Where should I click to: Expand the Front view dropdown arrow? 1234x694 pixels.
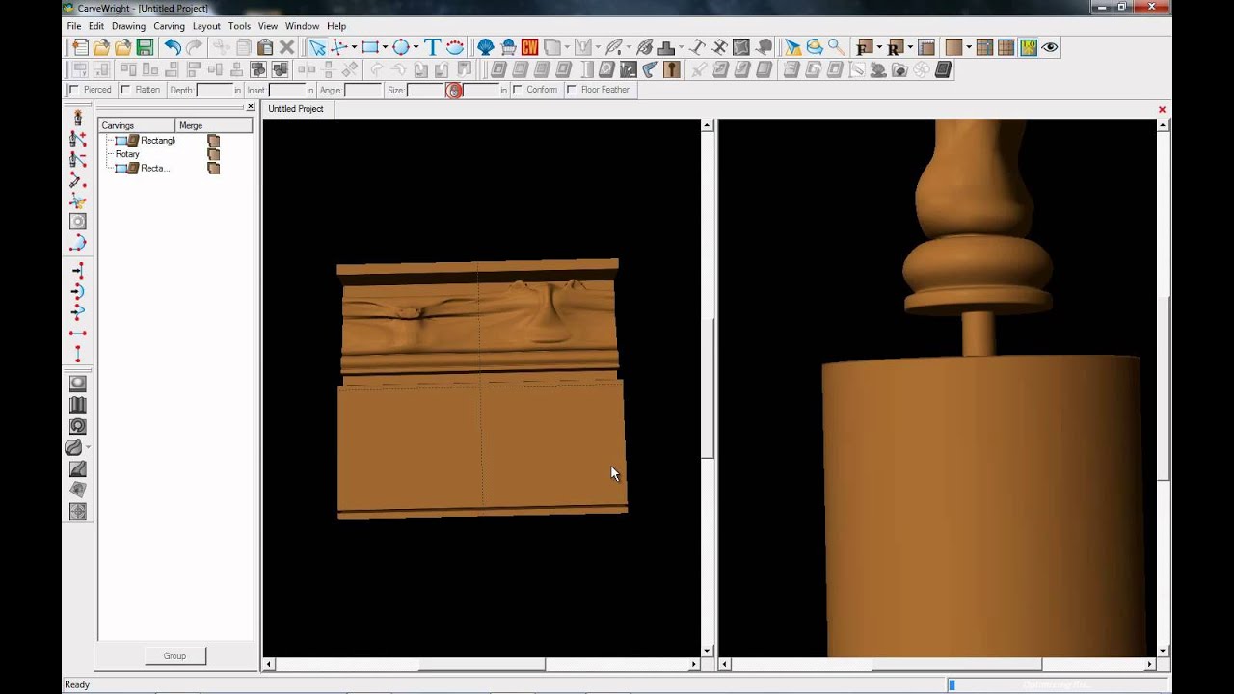point(879,47)
